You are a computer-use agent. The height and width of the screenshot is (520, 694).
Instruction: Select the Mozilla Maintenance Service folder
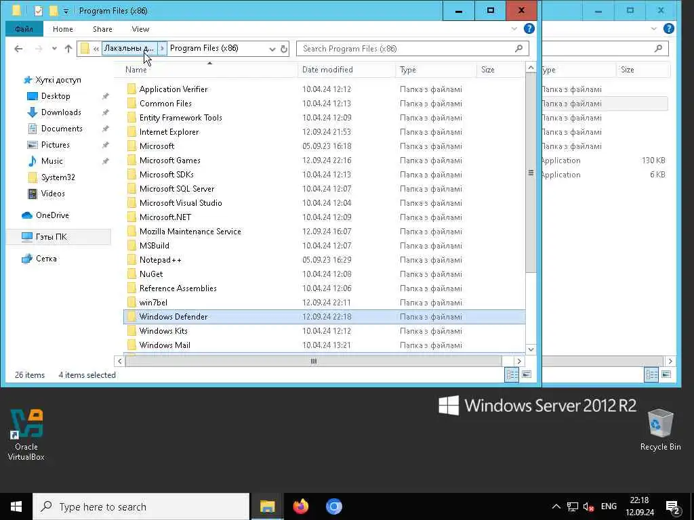[x=190, y=232]
